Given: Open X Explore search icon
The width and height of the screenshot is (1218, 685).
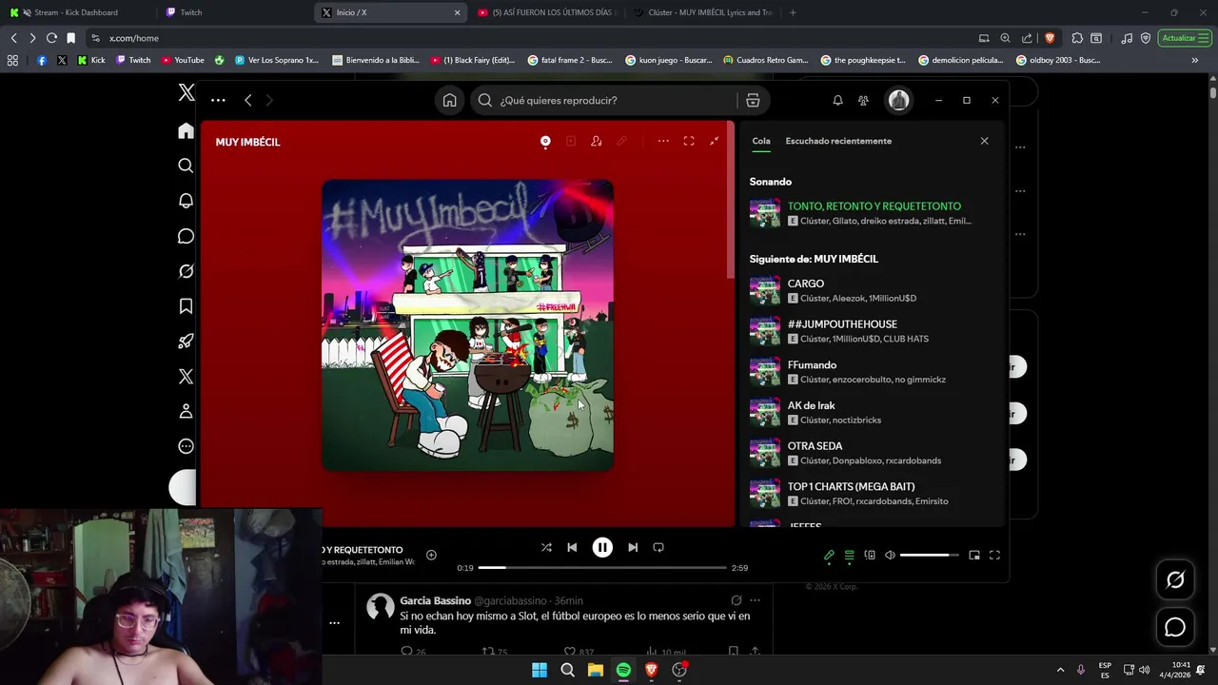Looking at the screenshot, I should 186,166.
